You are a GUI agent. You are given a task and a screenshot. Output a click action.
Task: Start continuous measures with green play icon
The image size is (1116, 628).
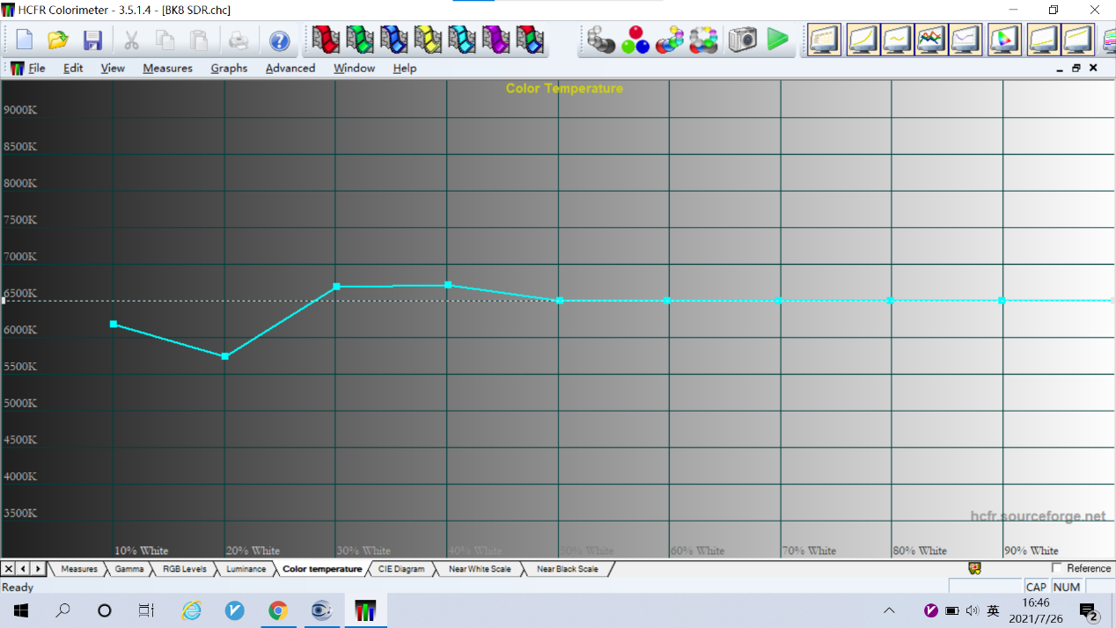pyautogui.click(x=777, y=40)
